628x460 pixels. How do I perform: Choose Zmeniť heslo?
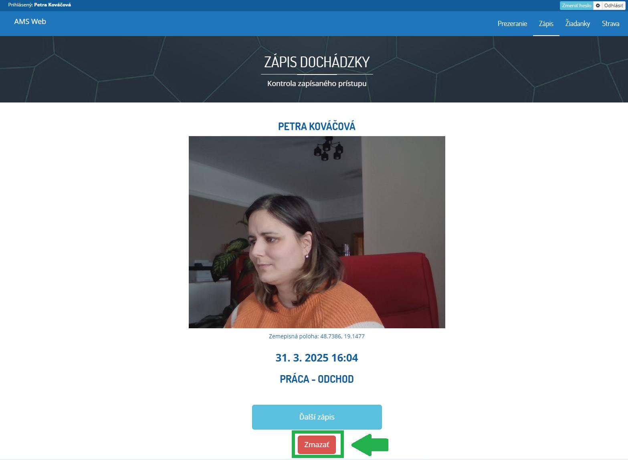[576, 5]
